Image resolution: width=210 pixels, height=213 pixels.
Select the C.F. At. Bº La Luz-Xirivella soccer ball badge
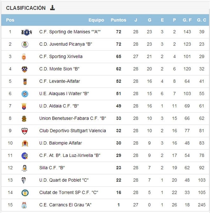click(x=25, y=156)
